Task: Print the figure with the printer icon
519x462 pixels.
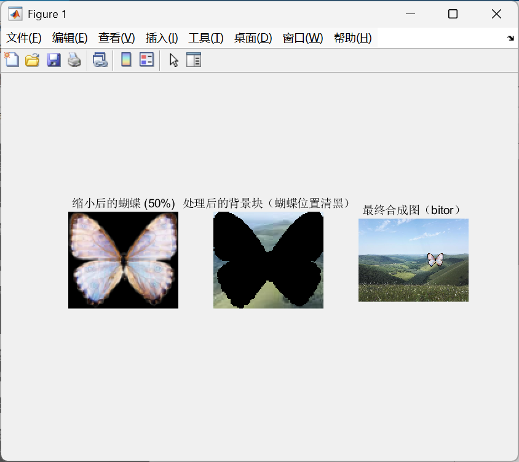Action: [74, 60]
